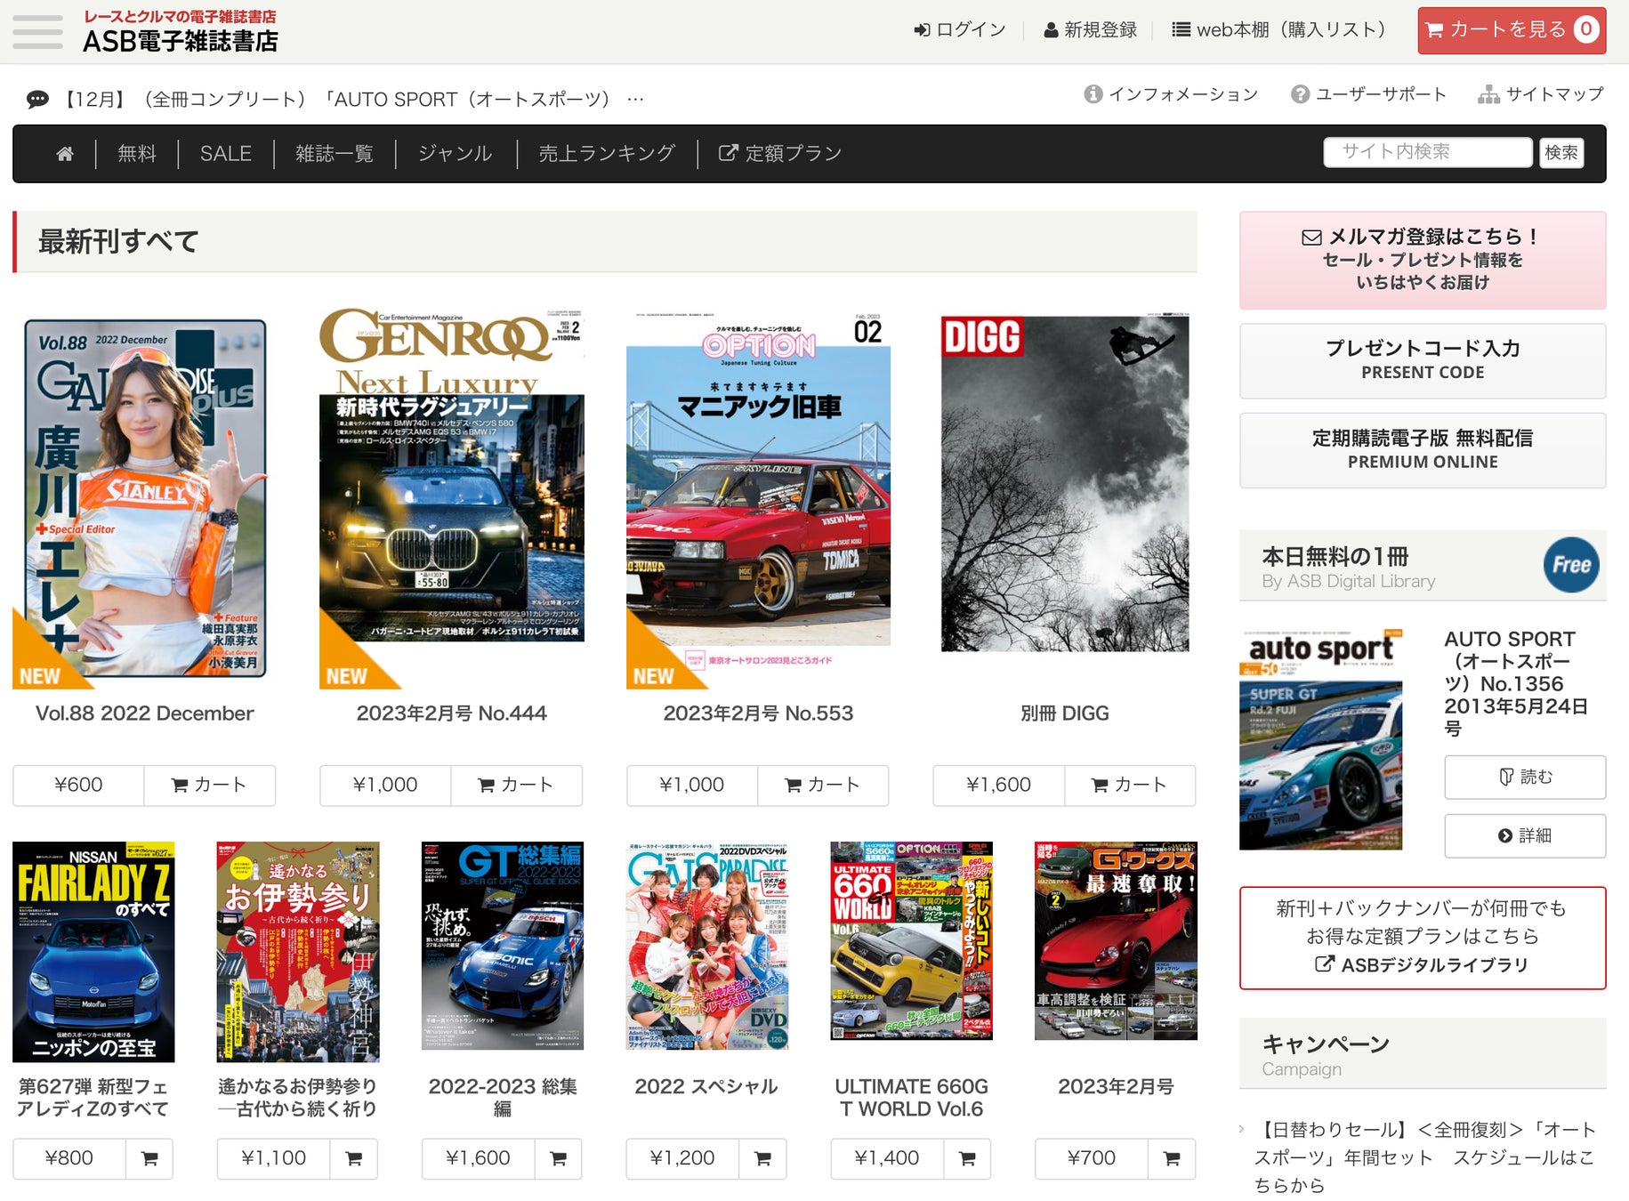The height and width of the screenshot is (1201, 1629).
Task: Open web本棚（購入リスト）
Action: [x=1284, y=30]
